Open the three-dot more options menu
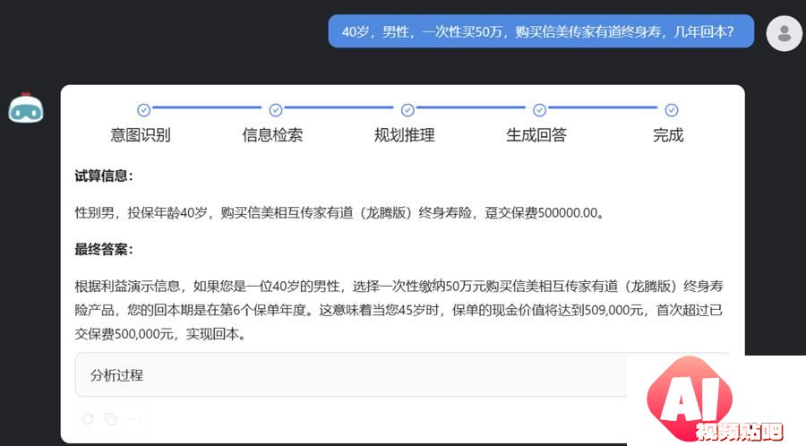This screenshot has width=806, height=446. point(135,418)
